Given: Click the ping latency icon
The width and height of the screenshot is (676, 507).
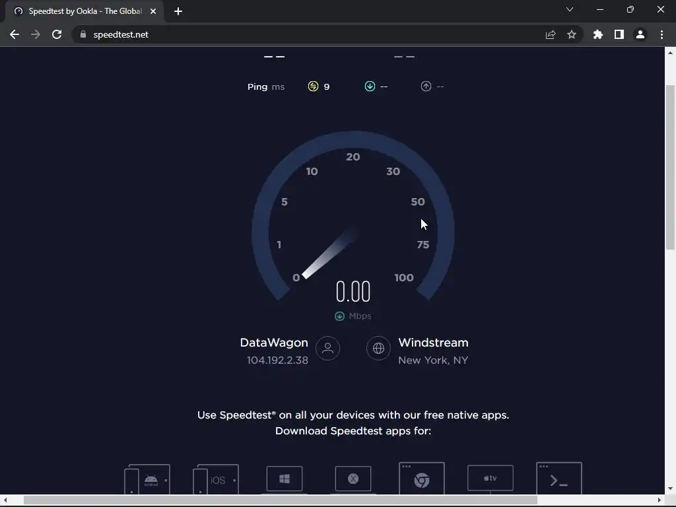Looking at the screenshot, I should (313, 86).
